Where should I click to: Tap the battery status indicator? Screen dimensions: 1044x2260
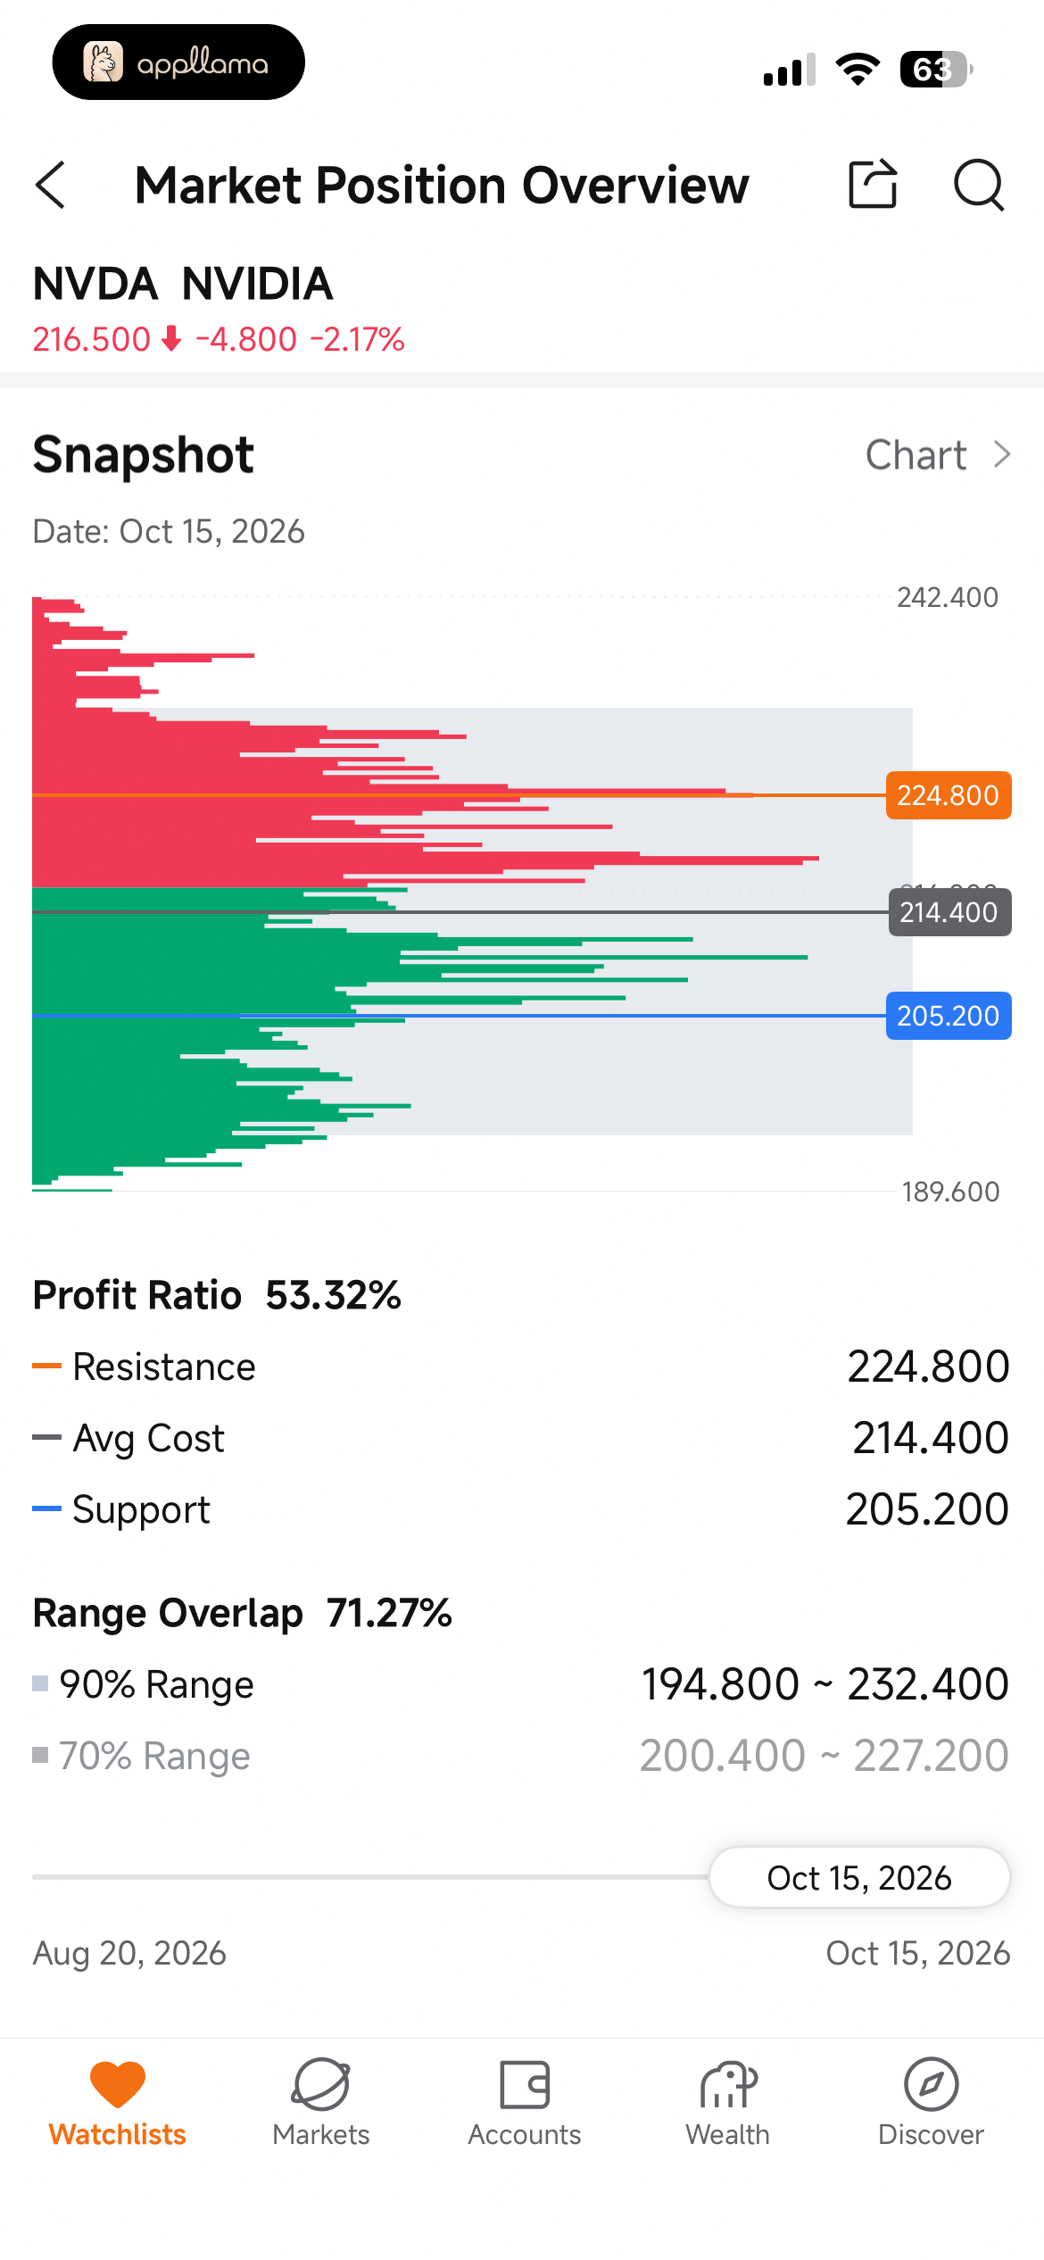[x=936, y=69]
